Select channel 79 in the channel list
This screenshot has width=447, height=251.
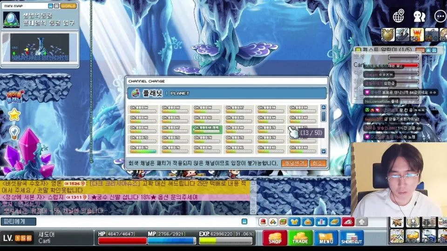click(176, 149)
